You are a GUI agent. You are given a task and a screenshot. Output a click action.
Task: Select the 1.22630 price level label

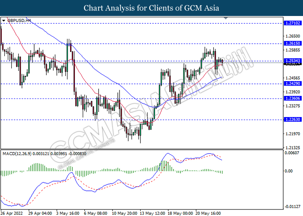pos(293,120)
